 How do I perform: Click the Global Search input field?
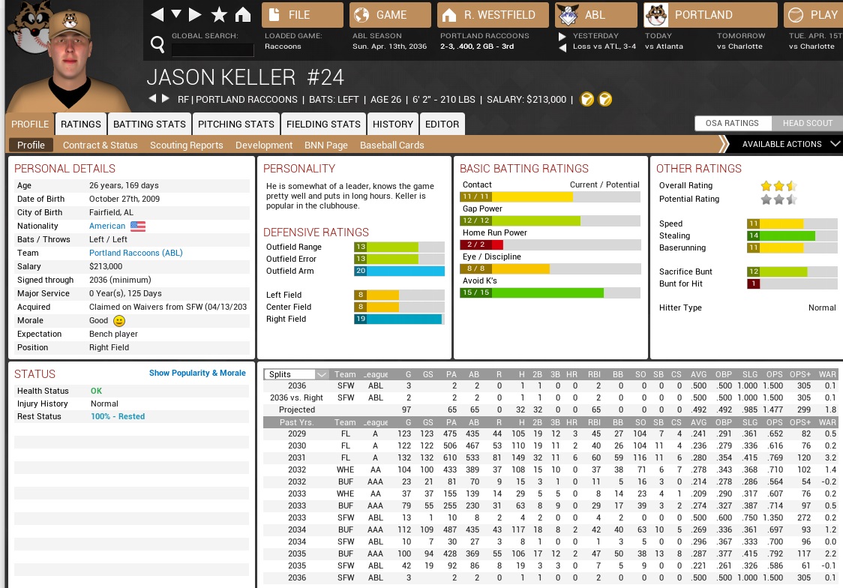tap(213, 50)
